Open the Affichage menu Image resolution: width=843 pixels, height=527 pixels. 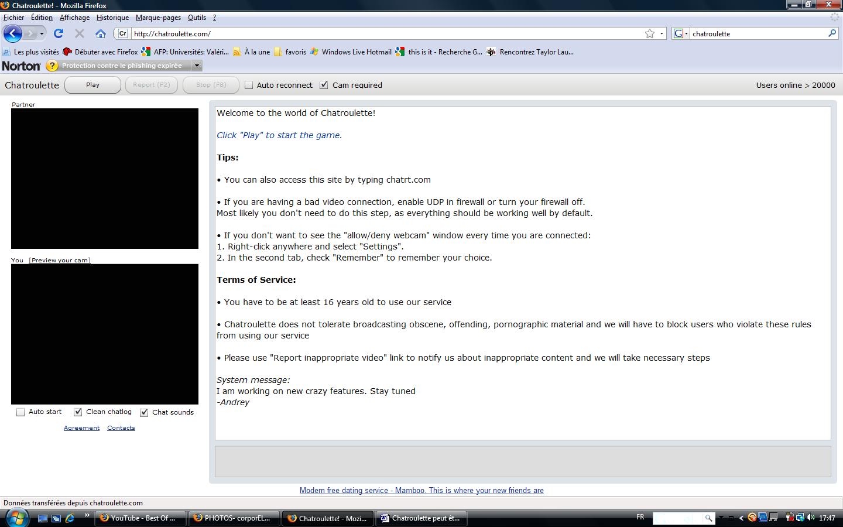74,18
